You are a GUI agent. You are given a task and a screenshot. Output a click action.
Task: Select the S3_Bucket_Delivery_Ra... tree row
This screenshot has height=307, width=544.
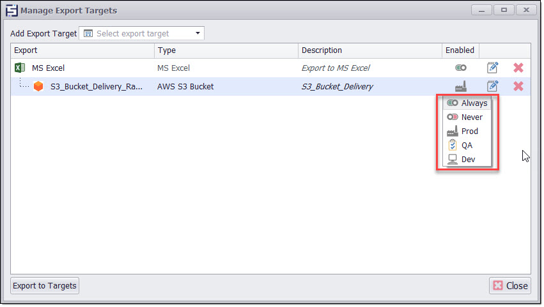click(96, 86)
